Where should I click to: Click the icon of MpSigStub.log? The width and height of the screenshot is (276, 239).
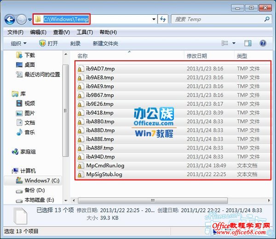click(x=80, y=175)
